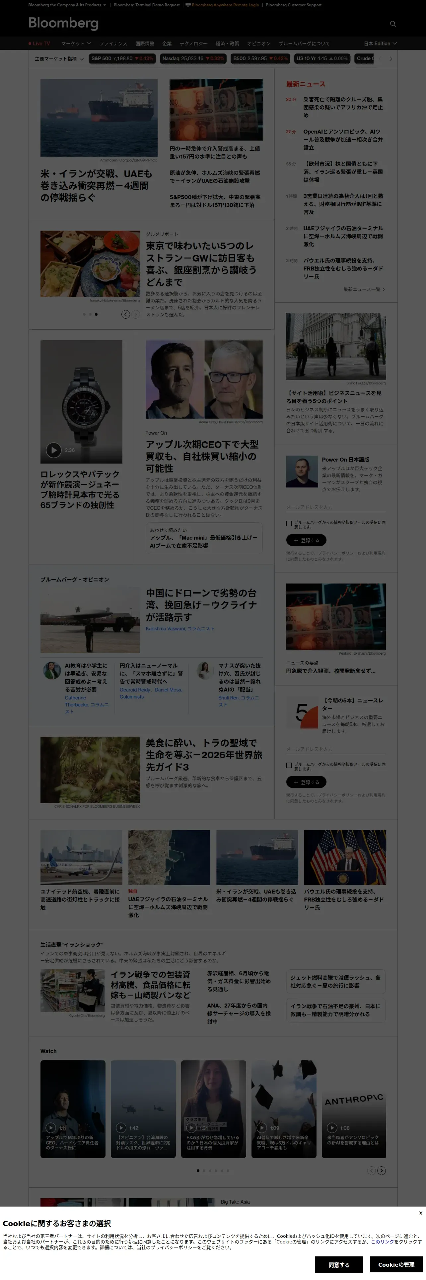Click the 同意する cookie button
Viewport: 426px width, 1280px height.
pyautogui.click(x=339, y=1265)
